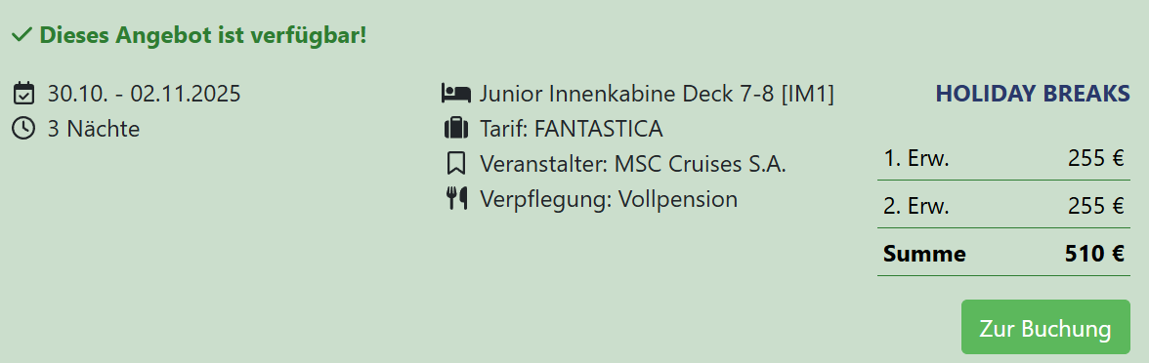Viewport: 1149px width, 363px height.
Task: Click the bookmark icon beside Veranstalter
Action: [455, 163]
